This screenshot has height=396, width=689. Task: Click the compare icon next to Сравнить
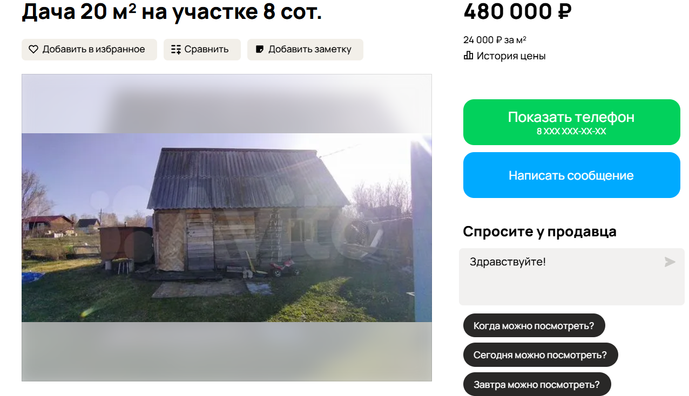pyautogui.click(x=176, y=50)
